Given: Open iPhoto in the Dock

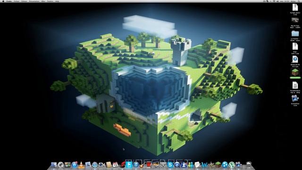Looking at the screenshot, I should (x=156, y=165).
